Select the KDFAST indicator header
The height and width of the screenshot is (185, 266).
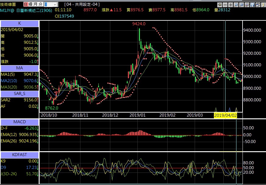20,155
